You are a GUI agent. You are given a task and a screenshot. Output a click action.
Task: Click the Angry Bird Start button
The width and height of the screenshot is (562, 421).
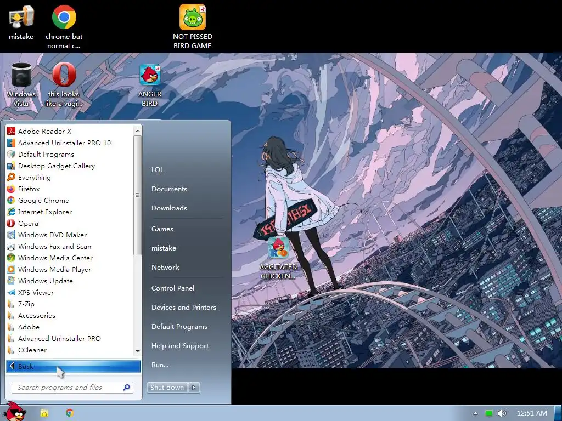[x=14, y=412]
